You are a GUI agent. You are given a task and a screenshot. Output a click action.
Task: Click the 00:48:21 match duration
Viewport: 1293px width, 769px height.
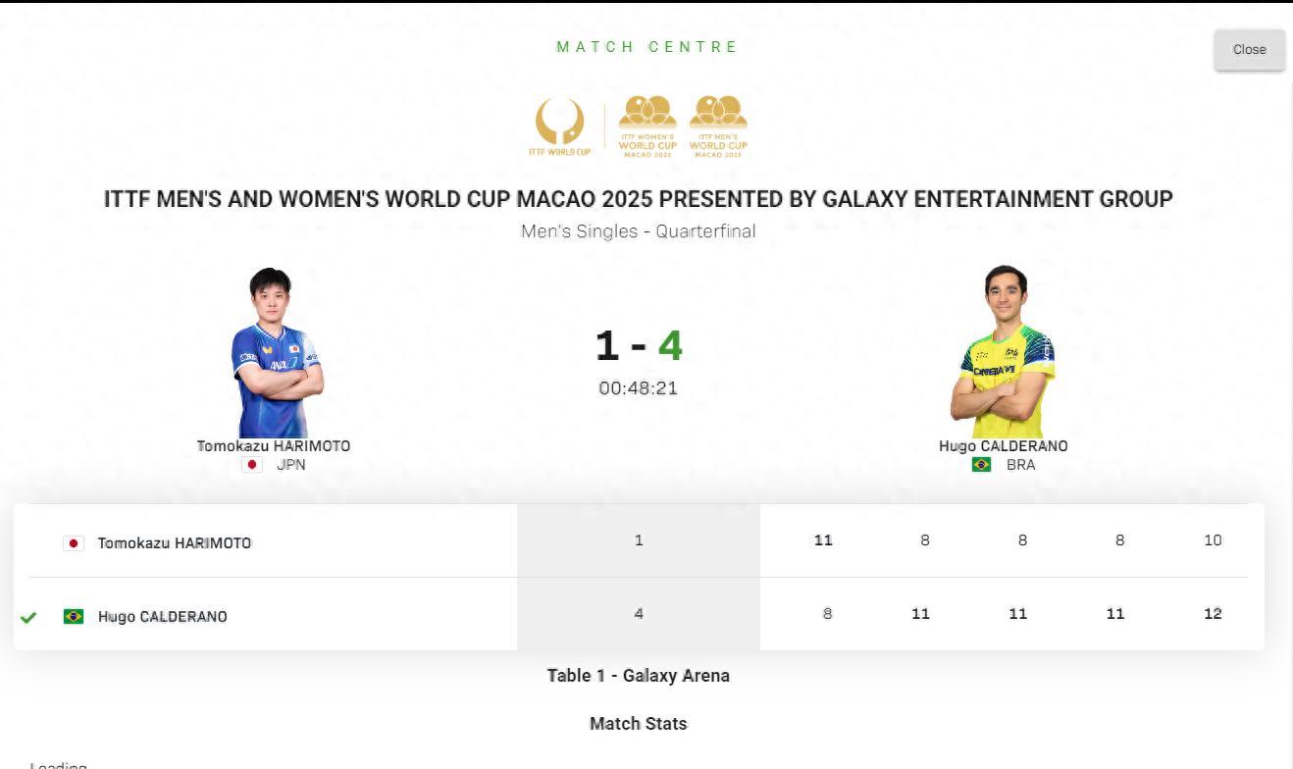[638, 388]
